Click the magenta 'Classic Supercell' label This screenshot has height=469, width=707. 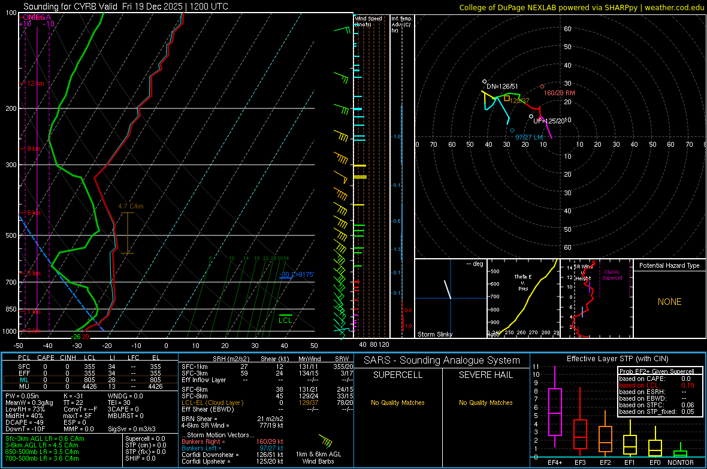[x=612, y=275]
